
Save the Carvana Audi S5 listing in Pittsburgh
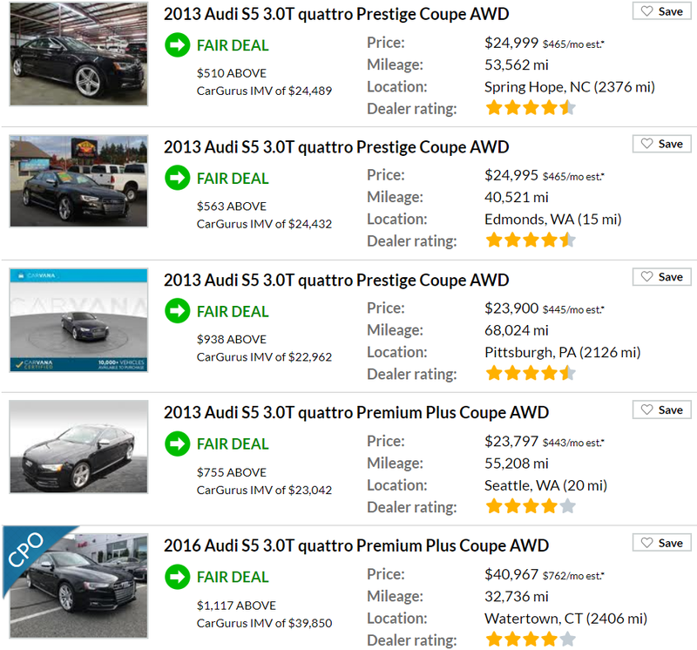click(662, 276)
